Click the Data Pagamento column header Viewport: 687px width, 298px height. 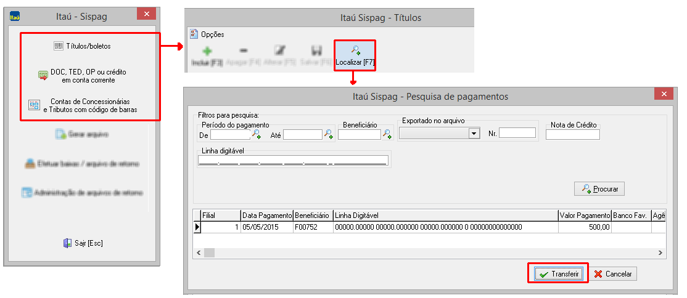click(x=267, y=215)
